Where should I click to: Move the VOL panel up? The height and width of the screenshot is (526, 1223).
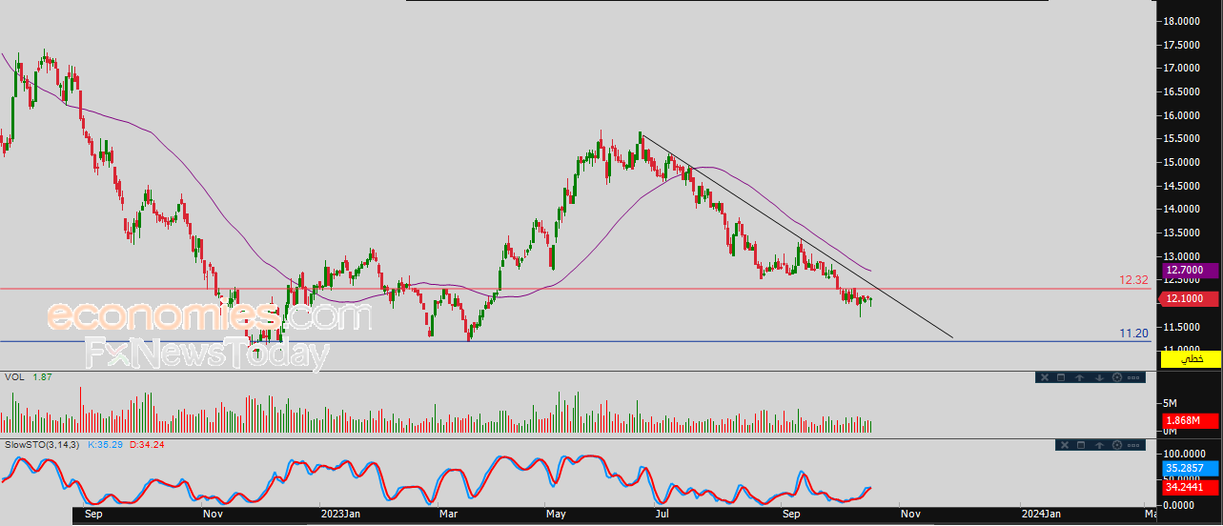point(1079,377)
